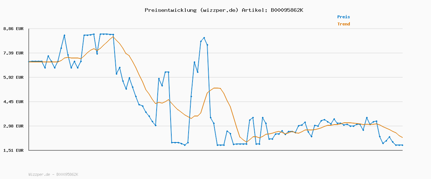431x179 pixels.
Task: Click the highest peak of the orange trend line
Action: click(113, 37)
